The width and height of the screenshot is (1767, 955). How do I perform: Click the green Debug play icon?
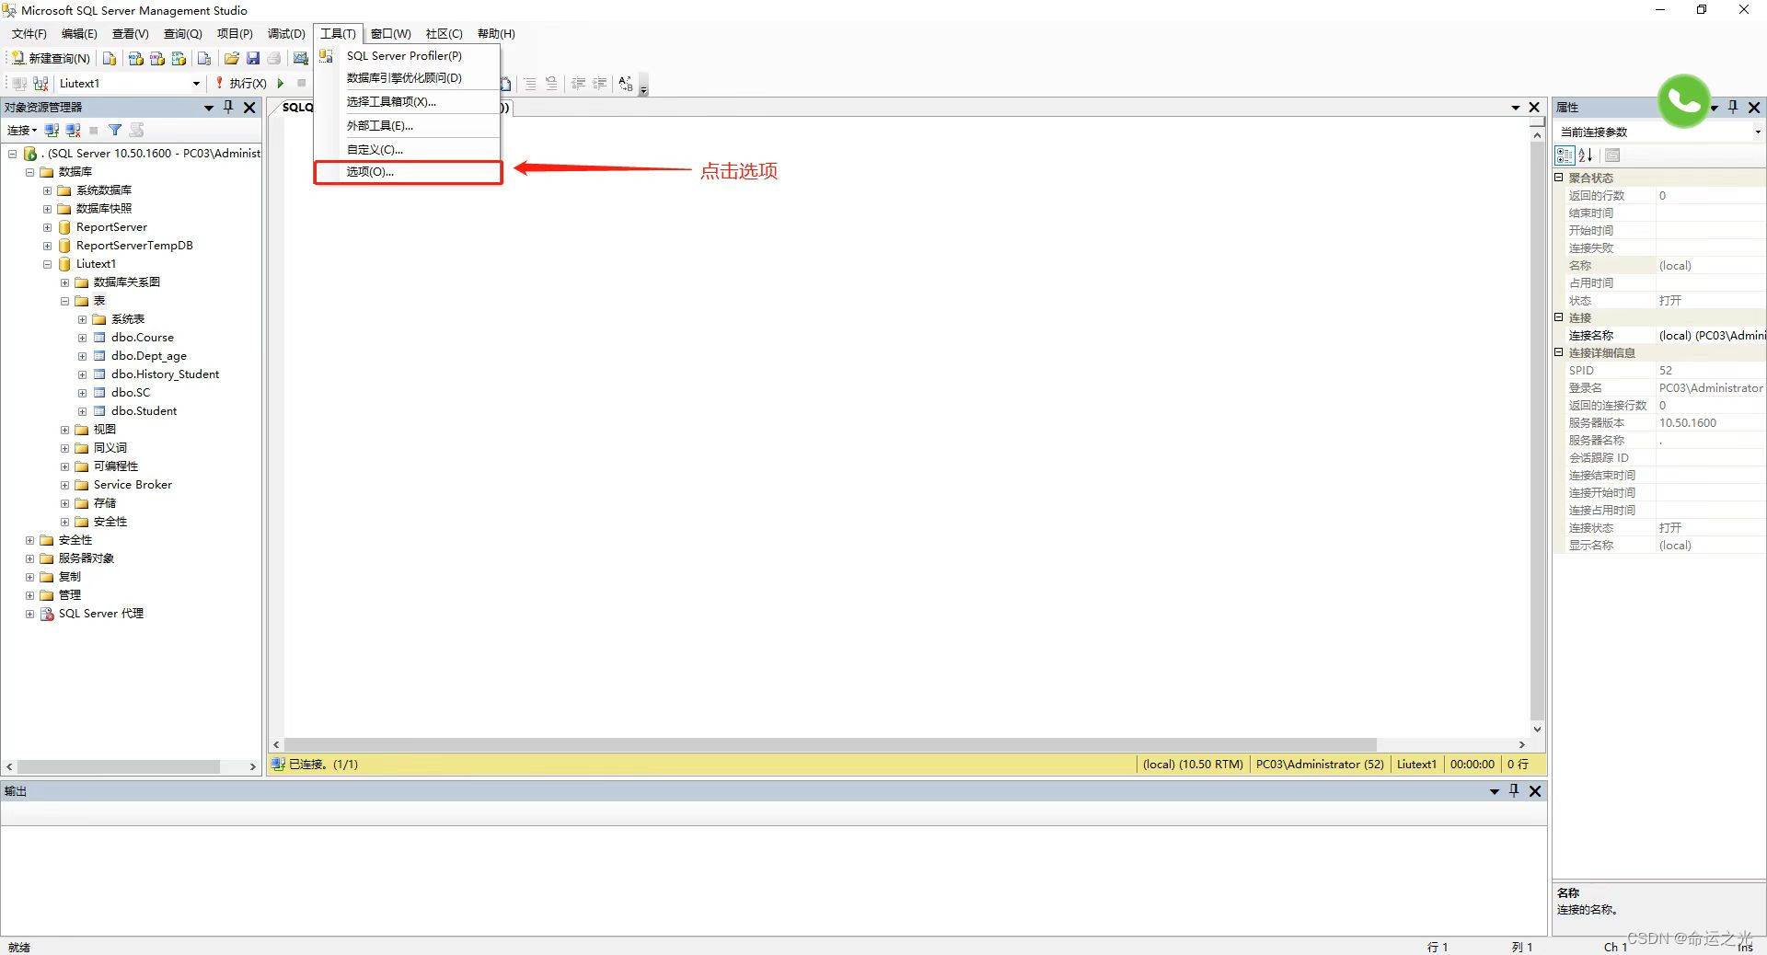(x=281, y=83)
